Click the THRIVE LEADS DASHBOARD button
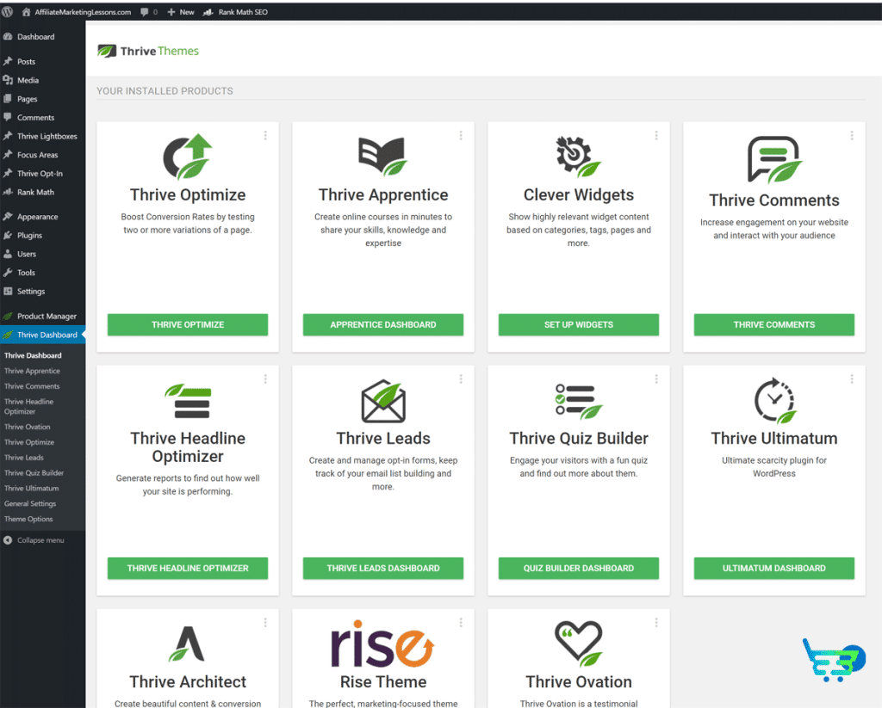 pos(383,568)
